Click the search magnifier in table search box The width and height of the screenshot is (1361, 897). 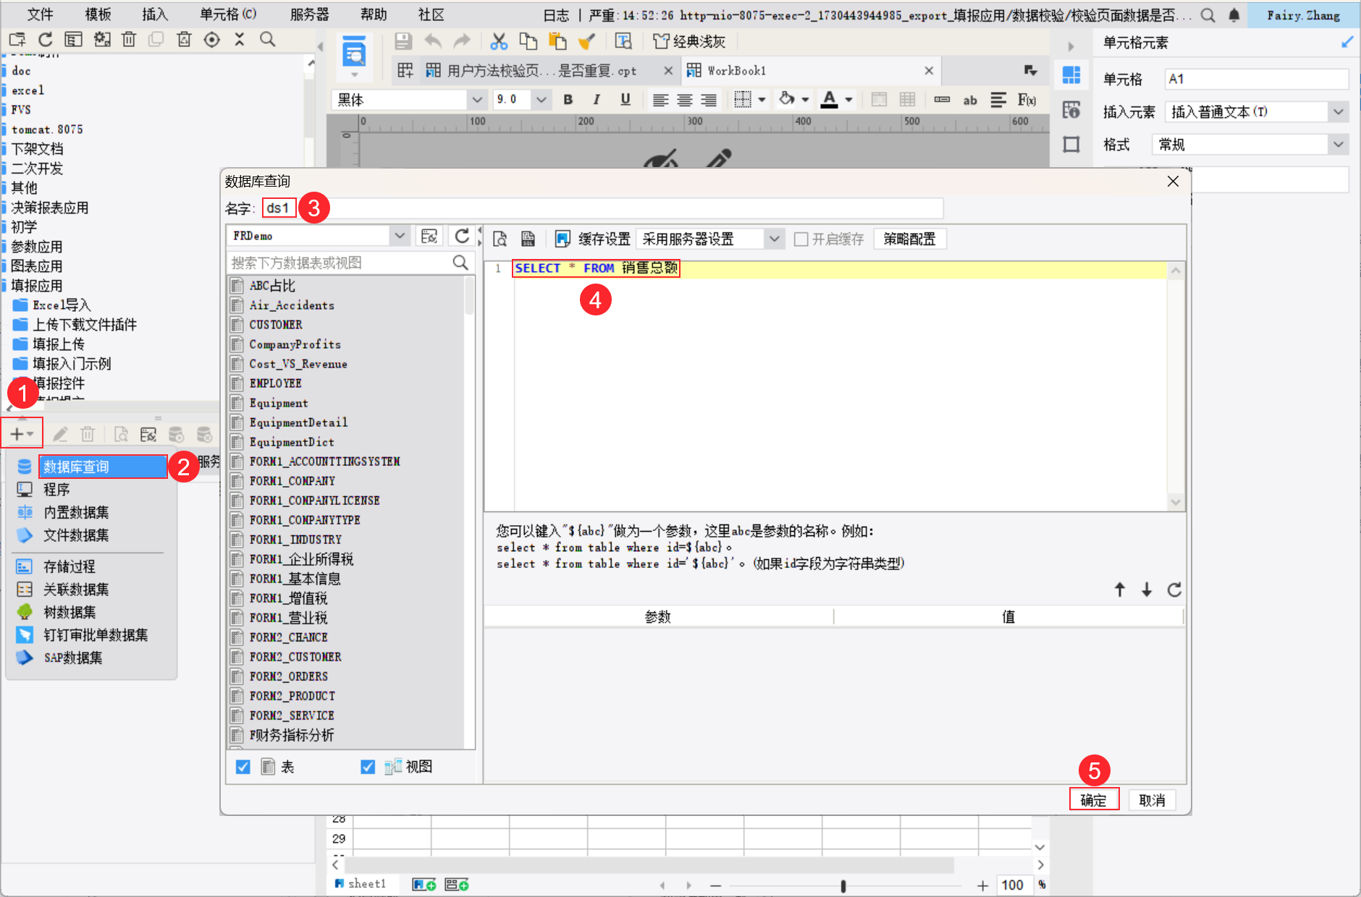click(x=460, y=263)
